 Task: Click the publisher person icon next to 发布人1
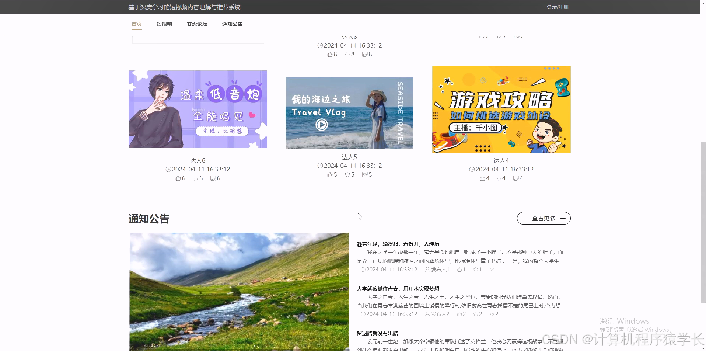[x=427, y=270]
